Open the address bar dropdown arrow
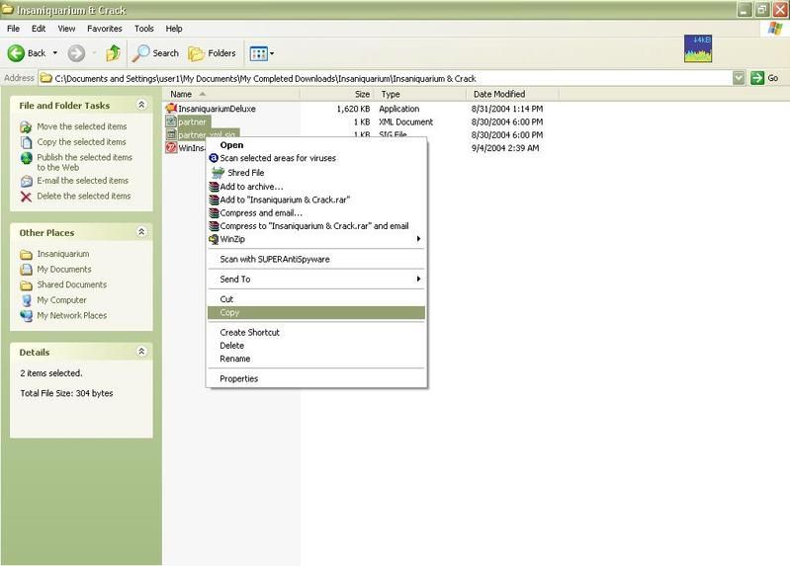Viewport: 790px width, 566px height. click(739, 78)
